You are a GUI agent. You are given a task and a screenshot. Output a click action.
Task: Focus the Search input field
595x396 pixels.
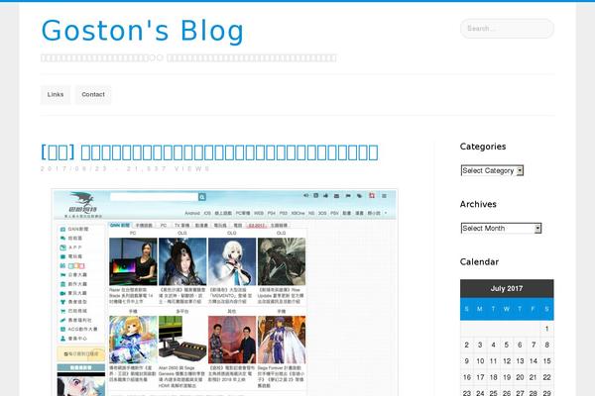(507, 29)
